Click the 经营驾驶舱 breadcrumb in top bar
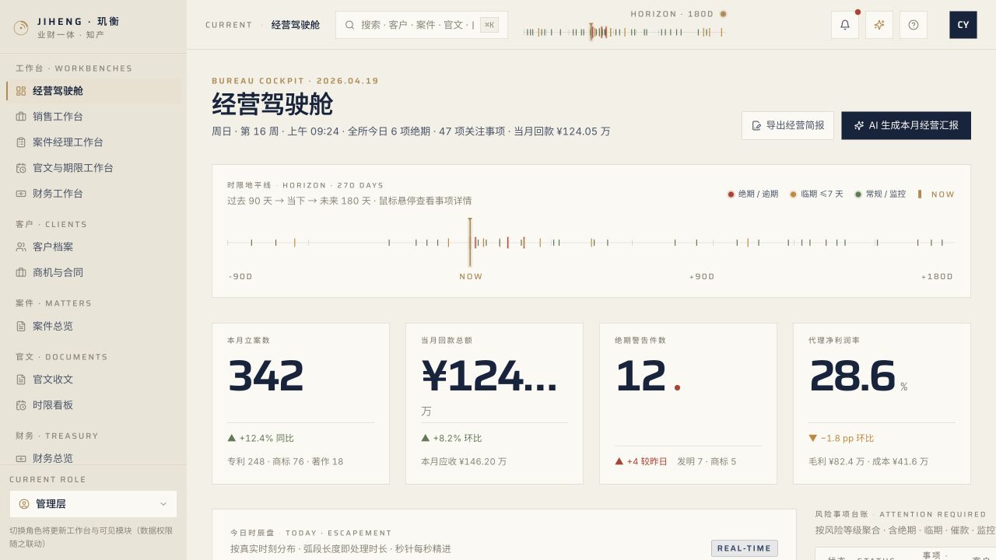Screen dimensions: 996x560 (x=296, y=25)
